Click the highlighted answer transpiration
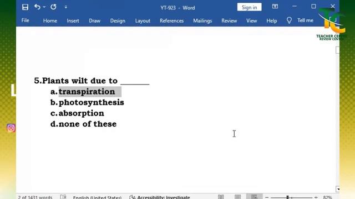Image resolution: width=355 pixels, height=199 pixels. click(x=87, y=92)
